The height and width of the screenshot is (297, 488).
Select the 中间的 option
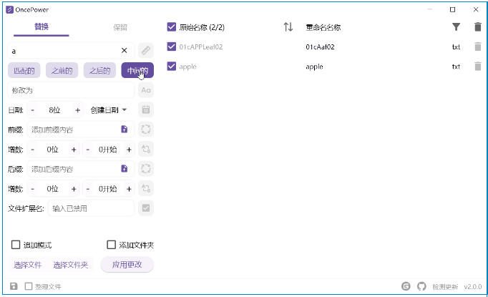click(x=137, y=70)
